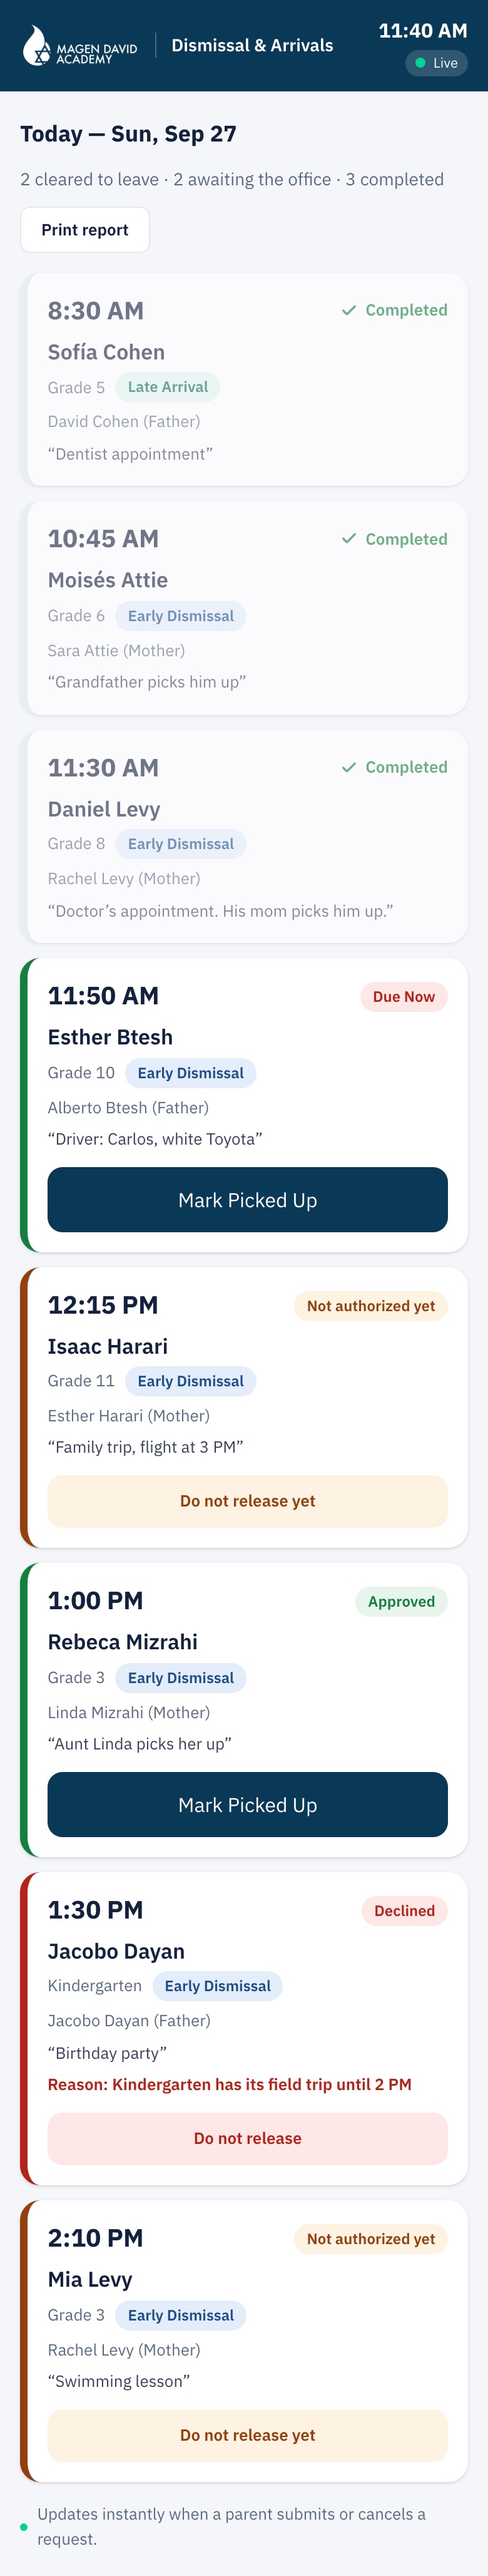Open the Dismissal & Arrivals header title
488x2576 pixels.
pyautogui.click(x=252, y=45)
